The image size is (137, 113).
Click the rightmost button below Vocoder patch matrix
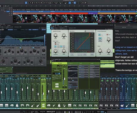coord(92,54)
